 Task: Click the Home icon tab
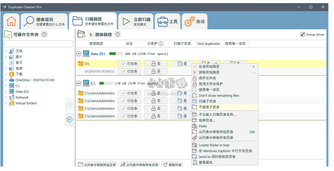coord(11,22)
